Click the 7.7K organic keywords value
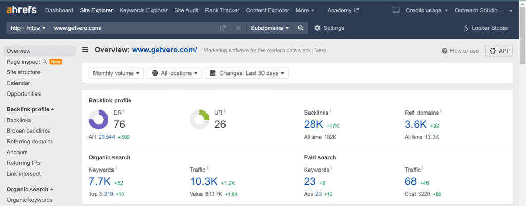This screenshot has height=206, width=526. pos(100,181)
